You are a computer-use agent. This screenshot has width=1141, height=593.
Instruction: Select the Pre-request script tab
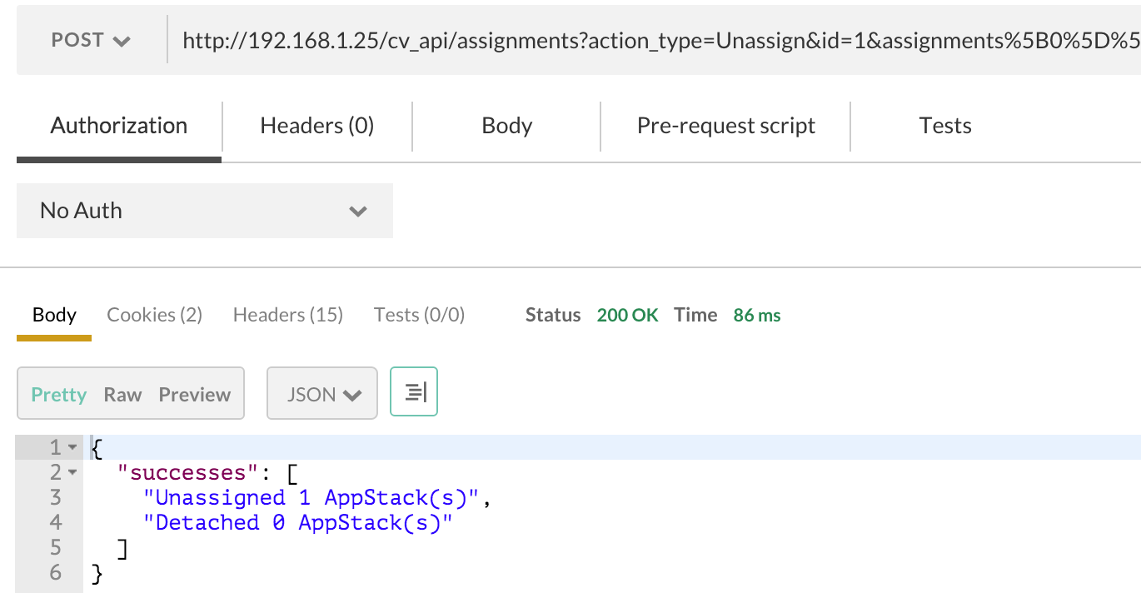(725, 126)
